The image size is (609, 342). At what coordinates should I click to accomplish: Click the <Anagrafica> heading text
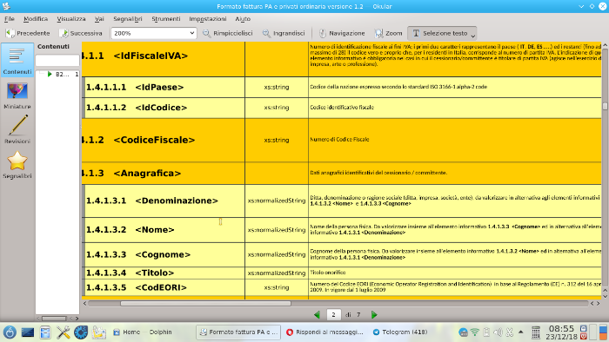pyautogui.click(x=147, y=173)
